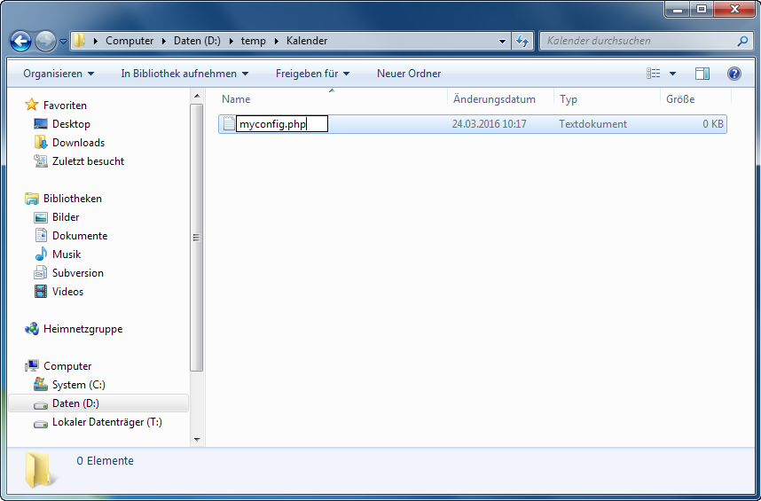Screen dimensions: 761x501
Task: Select Favoriten in navigation pane
Action: [65, 106]
